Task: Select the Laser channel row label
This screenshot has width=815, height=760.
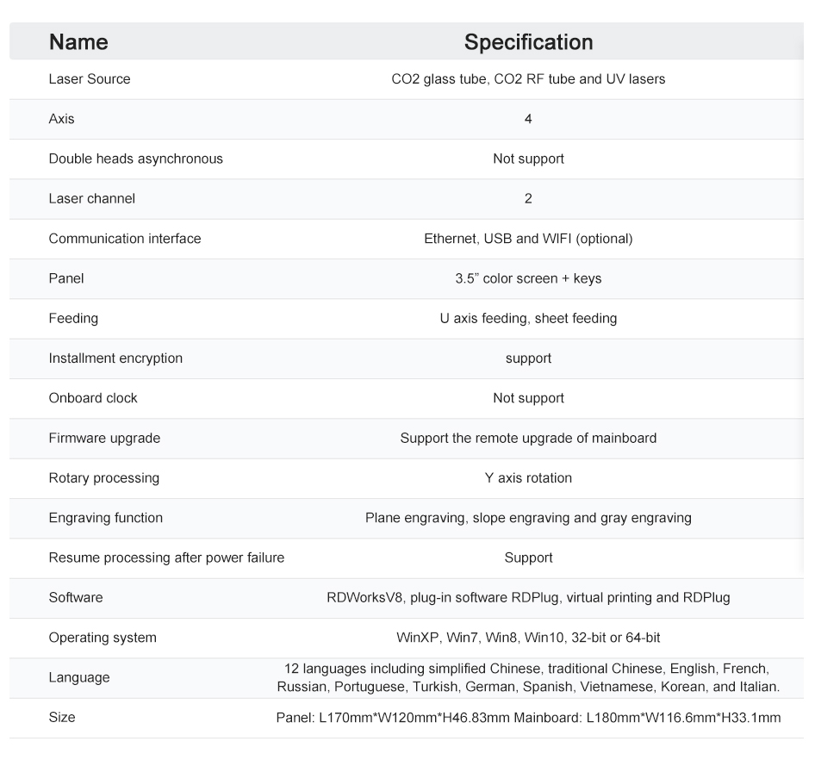Action: click(x=92, y=198)
